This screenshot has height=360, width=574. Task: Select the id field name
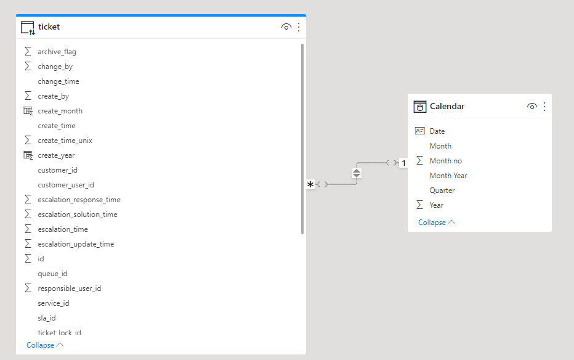(41, 259)
